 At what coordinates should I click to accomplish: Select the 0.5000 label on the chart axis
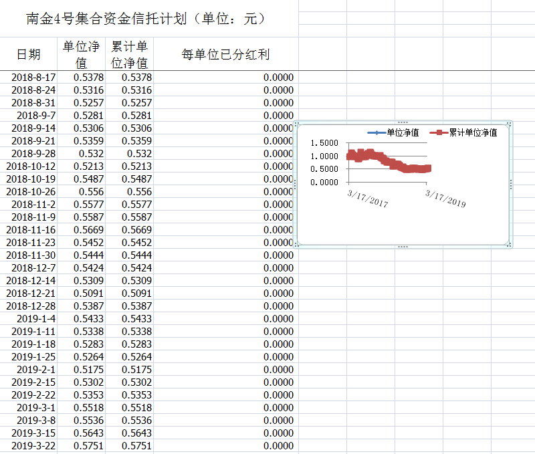pyautogui.click(x=324, y=169)
